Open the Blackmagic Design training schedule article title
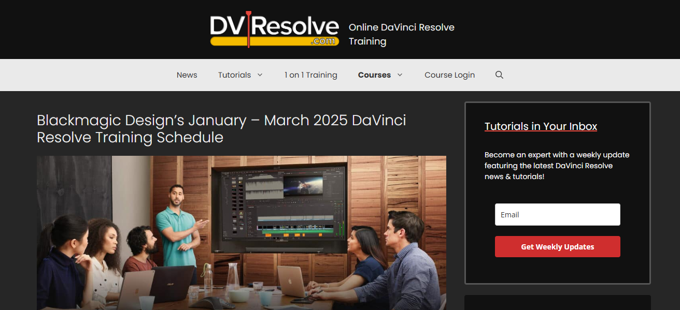 pos(221,129)
